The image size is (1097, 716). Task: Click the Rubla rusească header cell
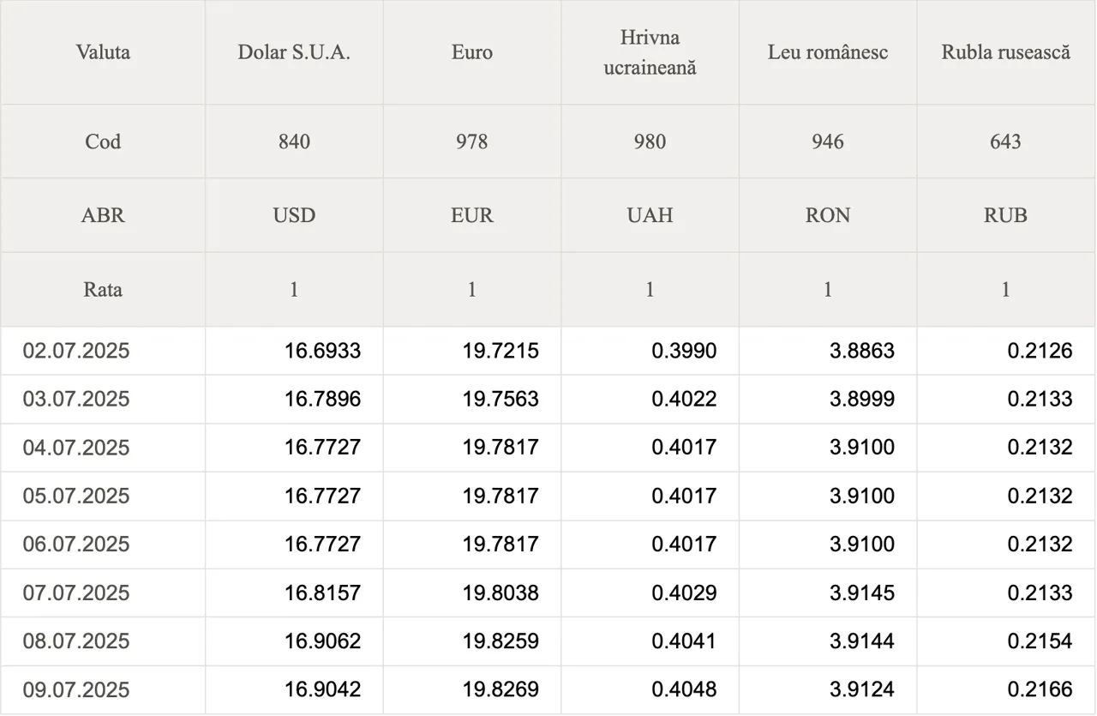pyautogui.click(x=1006, y=52)
